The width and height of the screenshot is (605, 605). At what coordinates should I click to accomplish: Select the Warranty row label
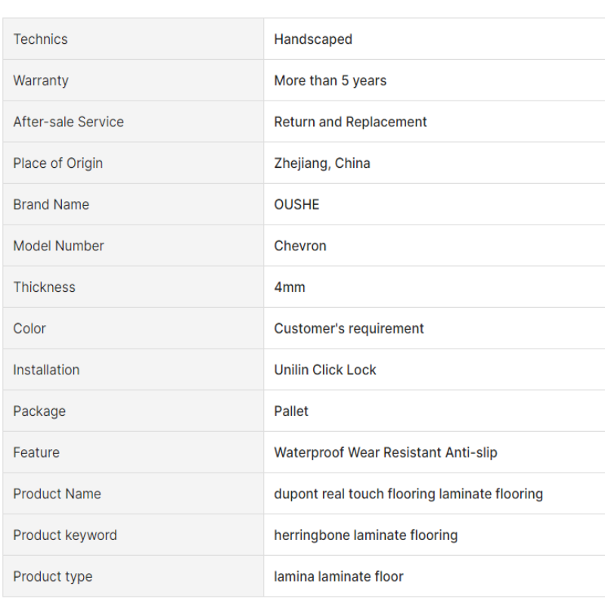pyautogui.click(x=41, y=81)
